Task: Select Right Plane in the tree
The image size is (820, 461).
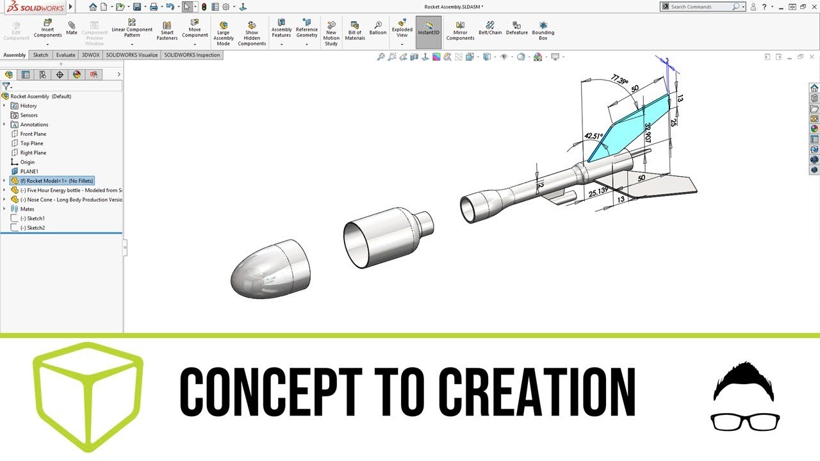Action: [33, 153]
